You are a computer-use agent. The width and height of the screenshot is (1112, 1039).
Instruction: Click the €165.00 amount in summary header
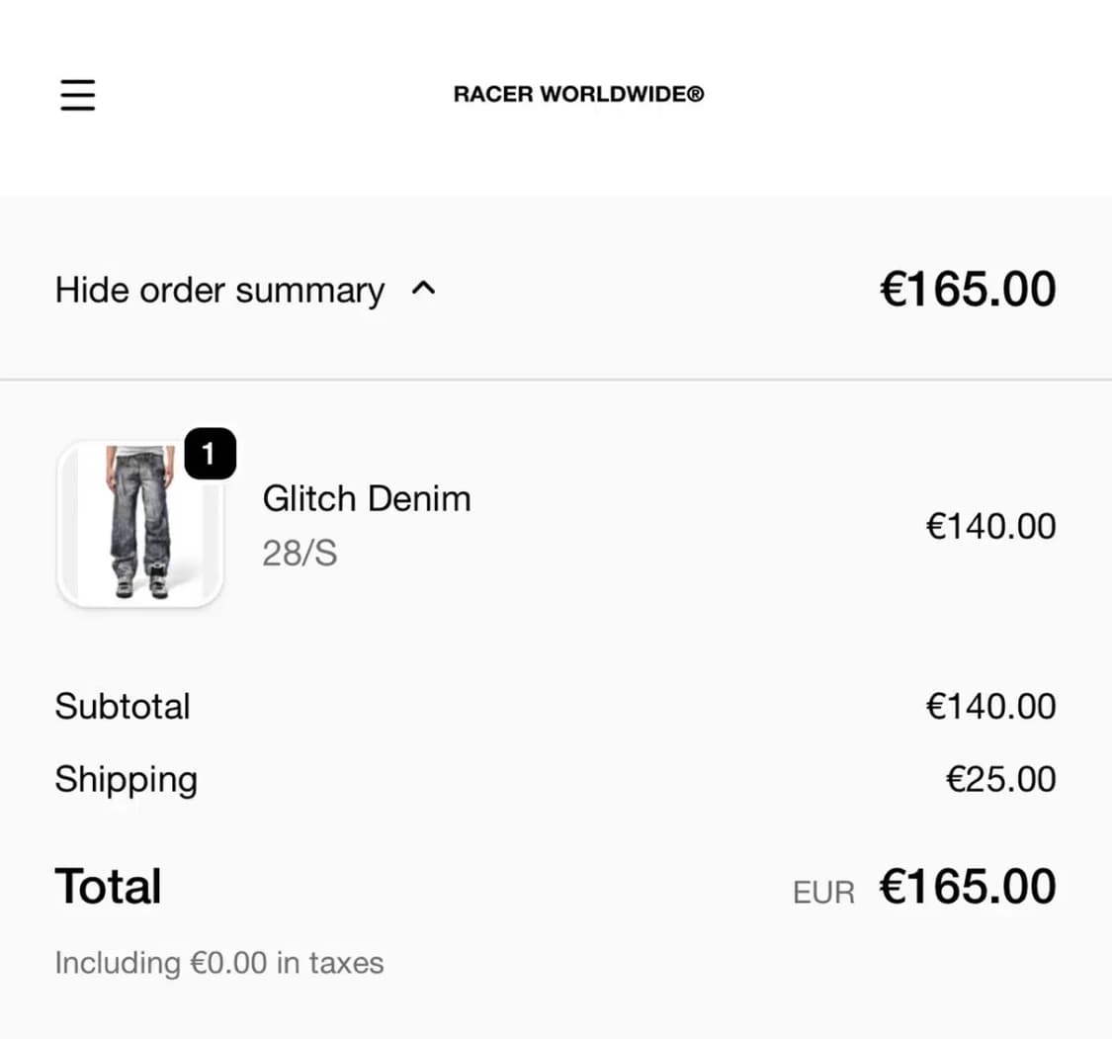point(968,290)
